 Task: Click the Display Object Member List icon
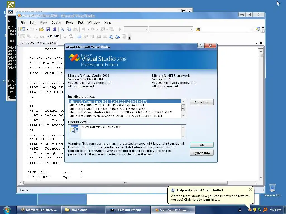22,37
